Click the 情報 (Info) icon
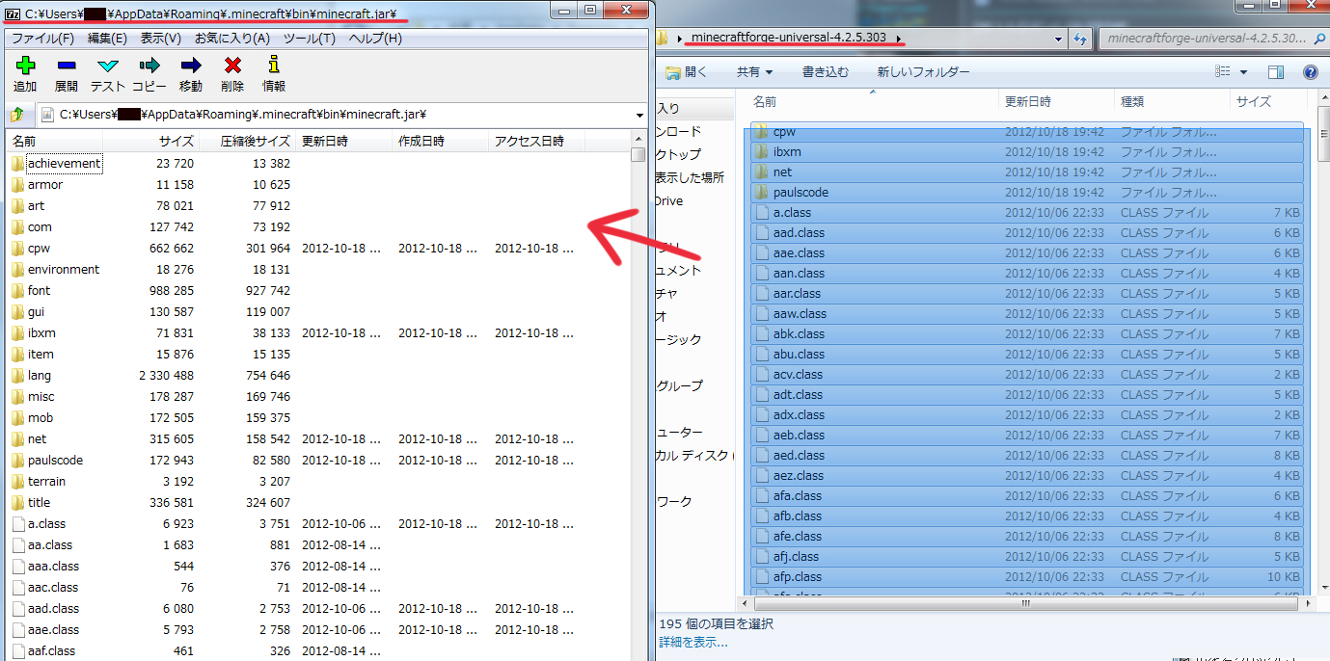The height and width of the screenshot is (661, 1330). tap(274, 65)
